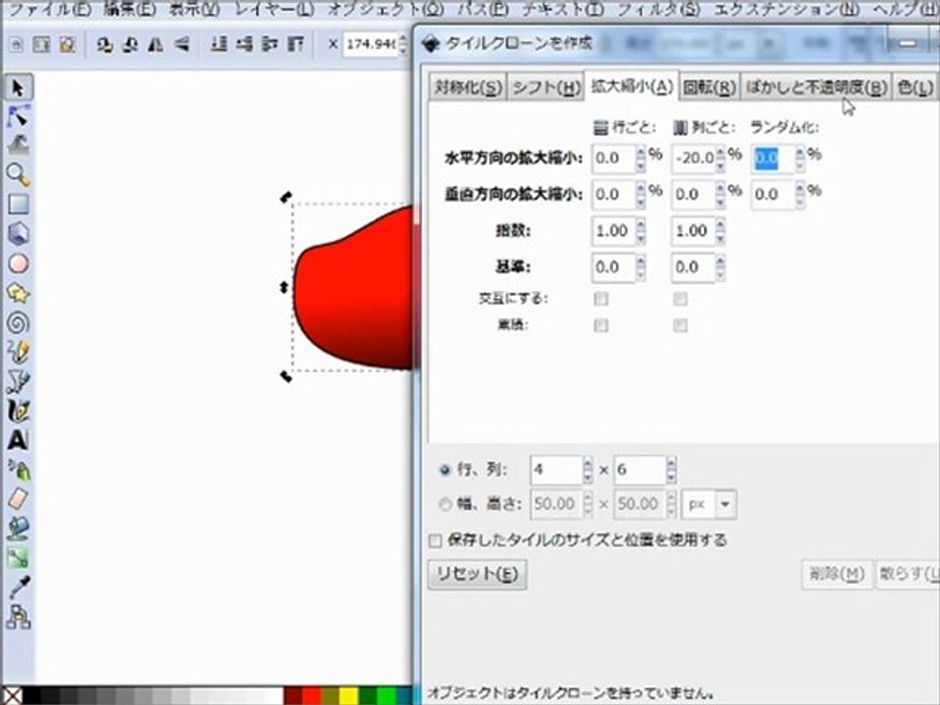Image resolution: width=940 pixels, height=705 pixels.
Task: Select the Calligraphy tool
Action: (x=18, y=410)
